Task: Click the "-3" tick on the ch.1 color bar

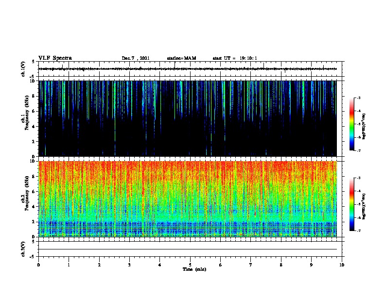Action: (358, 98)
